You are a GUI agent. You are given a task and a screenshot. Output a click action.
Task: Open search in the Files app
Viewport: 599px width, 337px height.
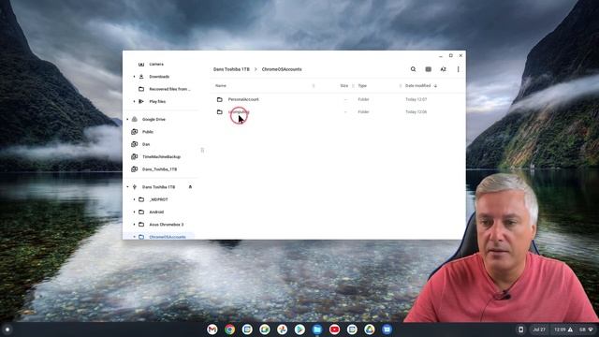pos(413,69)
